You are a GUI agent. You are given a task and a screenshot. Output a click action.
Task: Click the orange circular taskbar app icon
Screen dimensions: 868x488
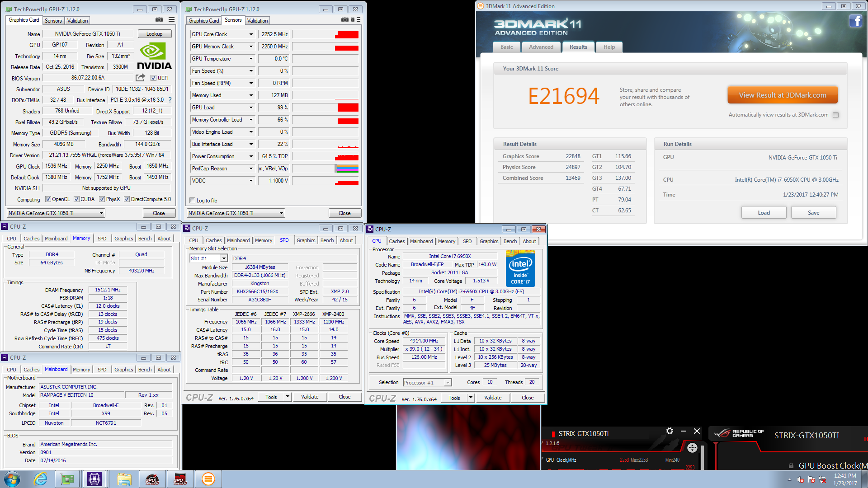pyautogui.click(x=208, y=479)
